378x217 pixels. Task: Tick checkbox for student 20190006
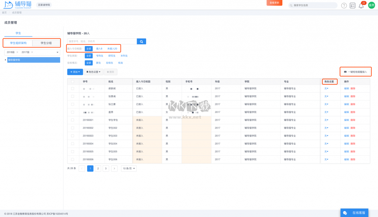point(73,159)
